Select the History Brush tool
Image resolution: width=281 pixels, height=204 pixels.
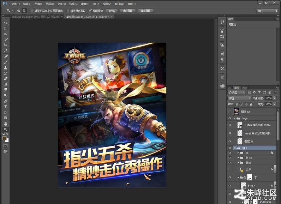[6, 73]
